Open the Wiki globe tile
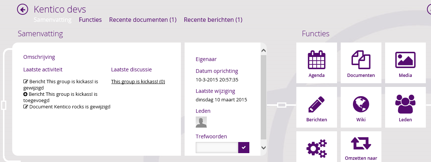The image size is (431, 162). pos(361,107)
